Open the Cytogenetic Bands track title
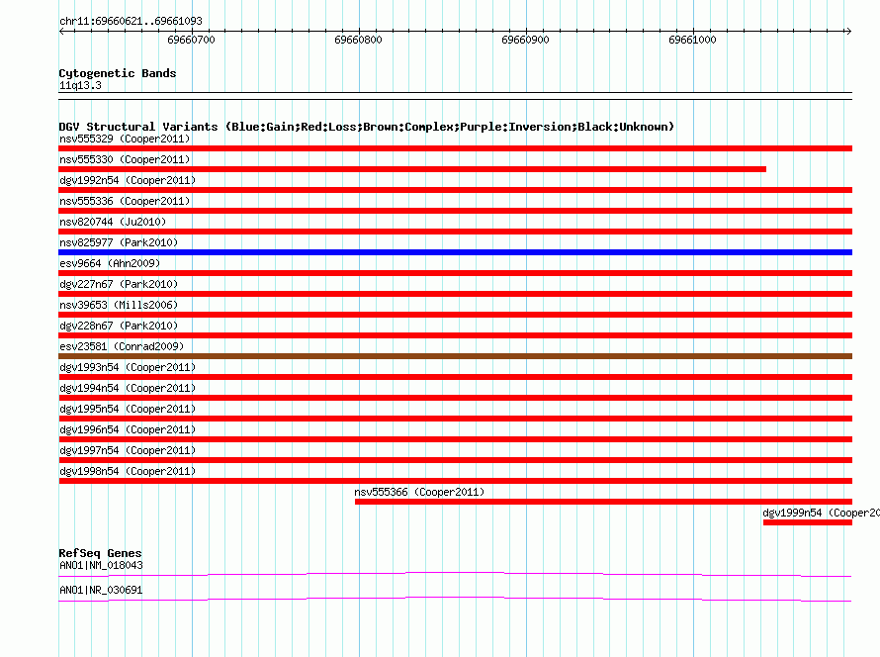 [x=118, y=73]
